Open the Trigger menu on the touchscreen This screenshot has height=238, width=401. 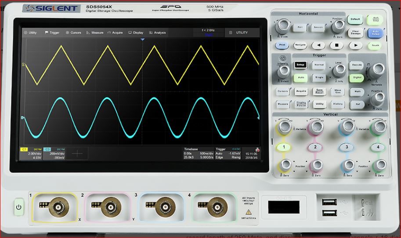click(52, 32)
